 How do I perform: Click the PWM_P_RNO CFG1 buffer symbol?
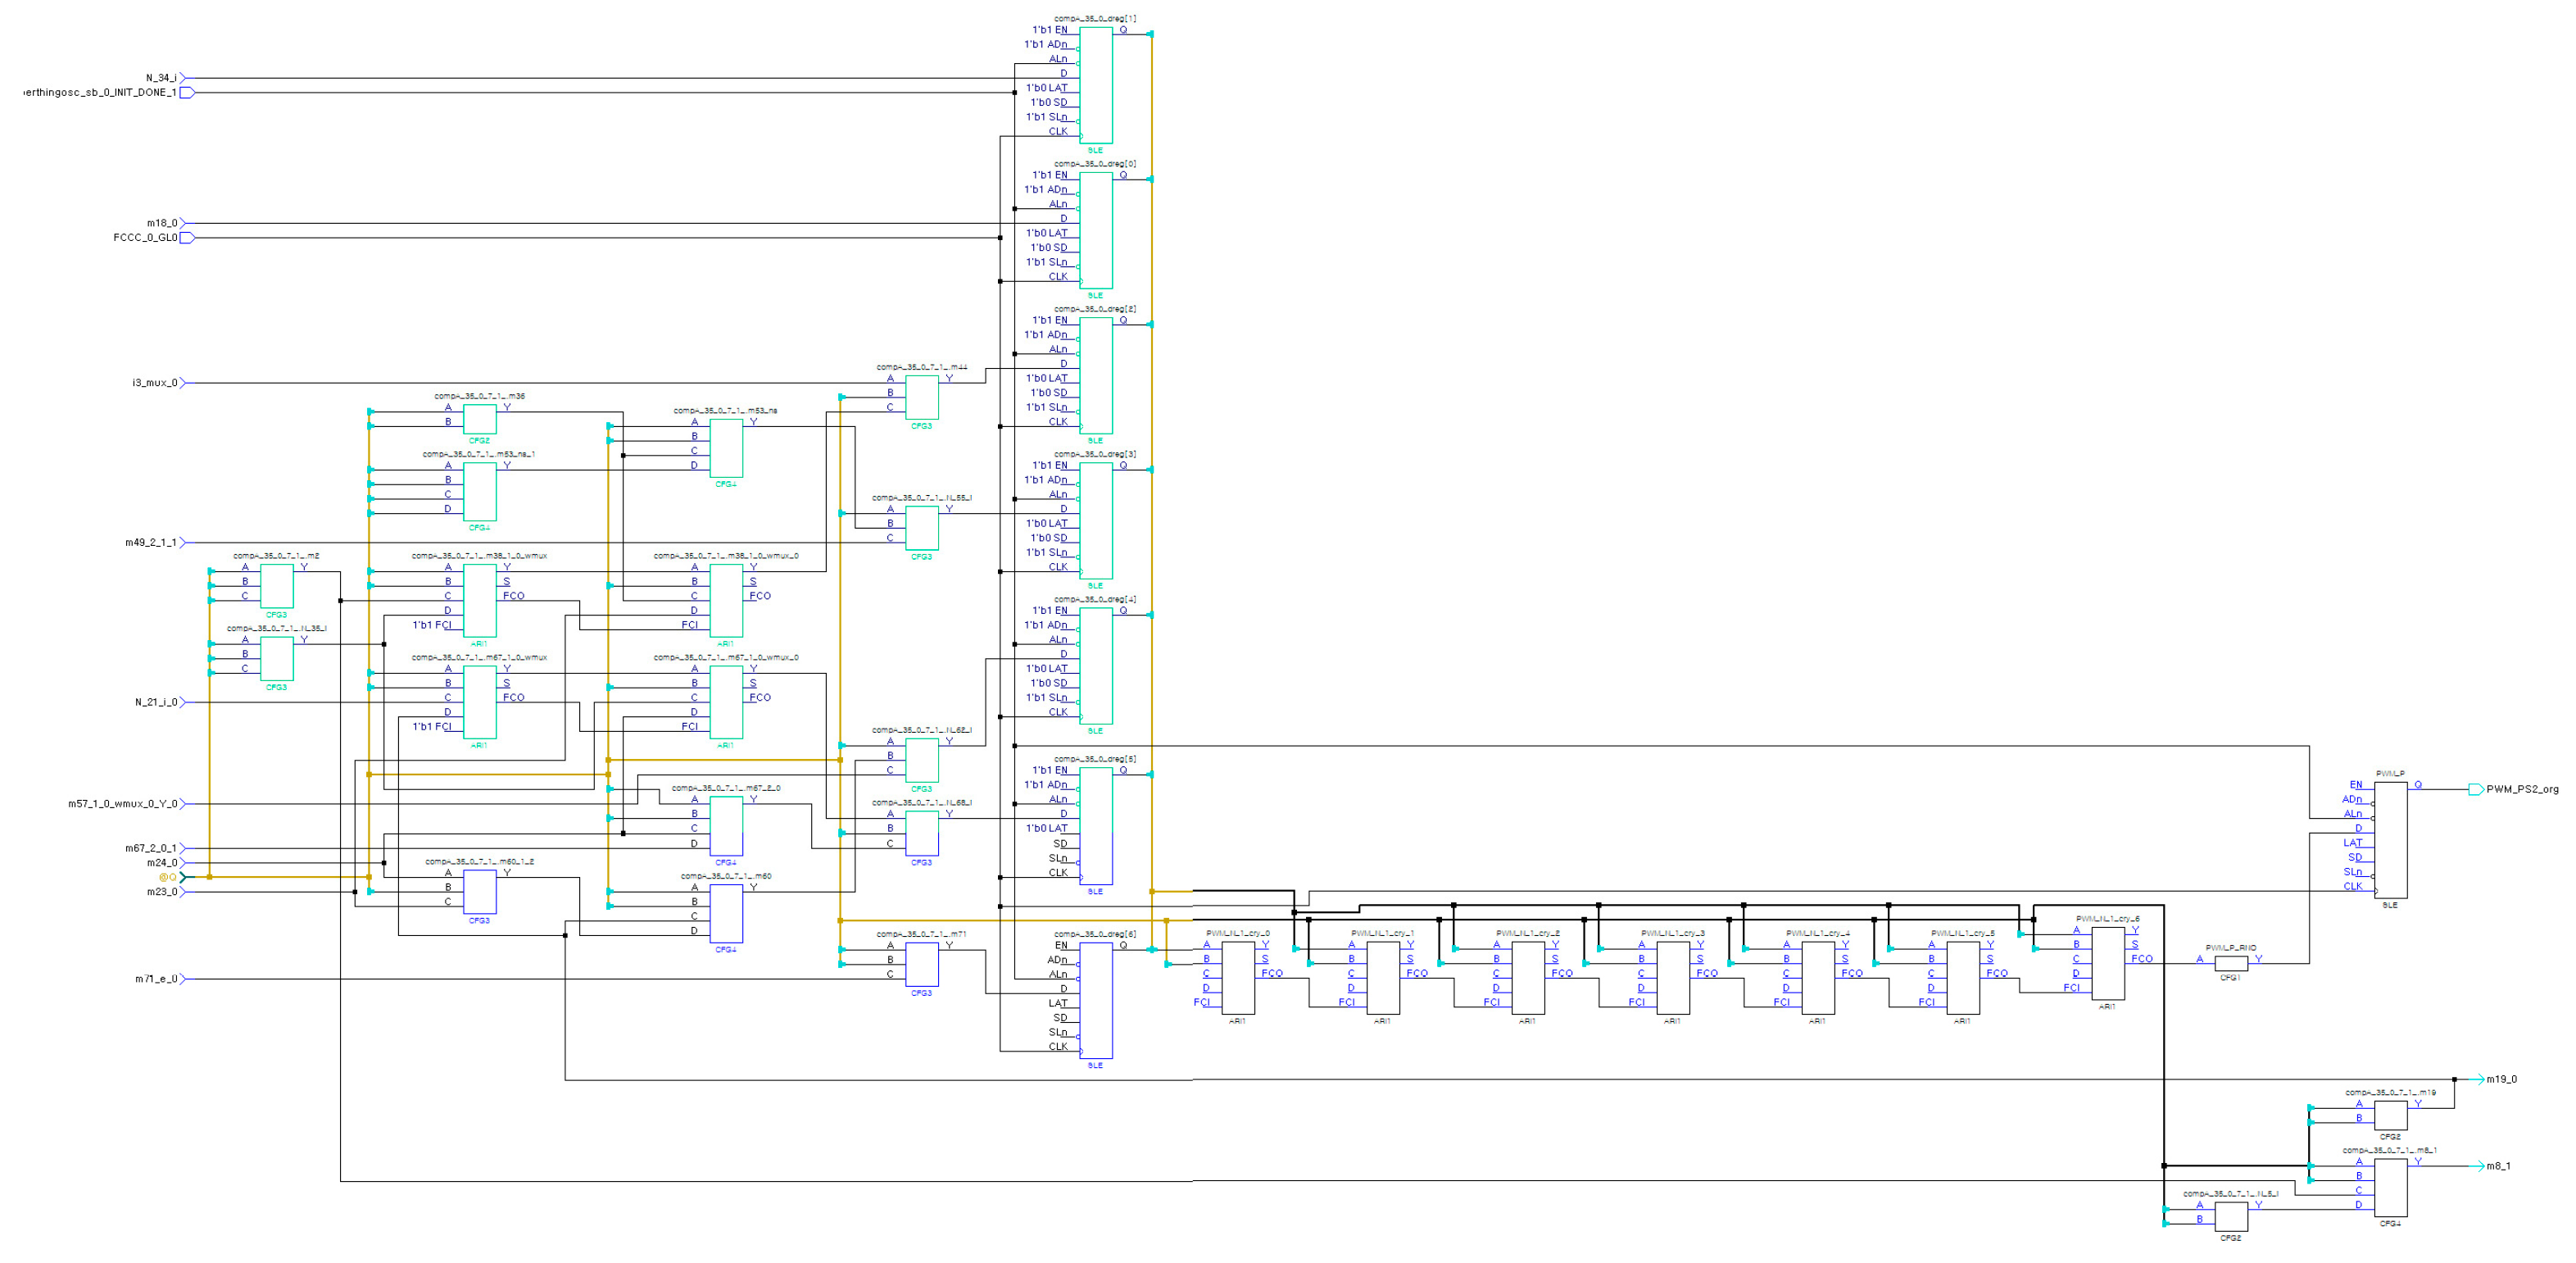pyautogui.click(x=2231, y=963)
